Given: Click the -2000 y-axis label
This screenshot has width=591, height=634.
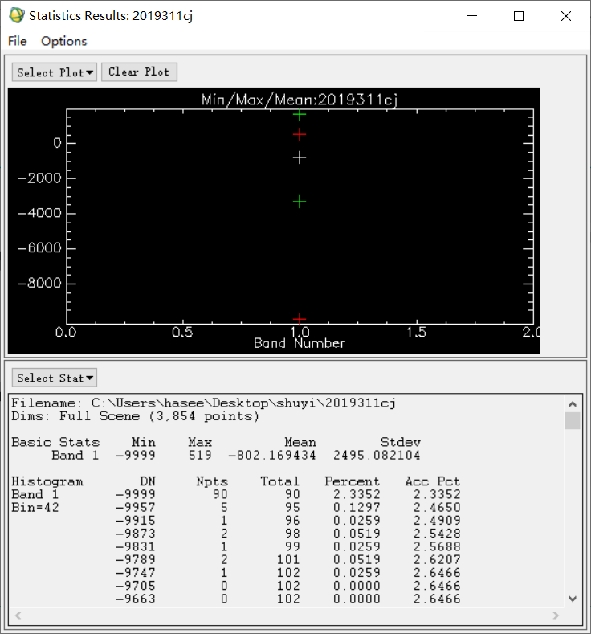Looking at the screenshot, I should pyautogui.click(x=39, y=178).
